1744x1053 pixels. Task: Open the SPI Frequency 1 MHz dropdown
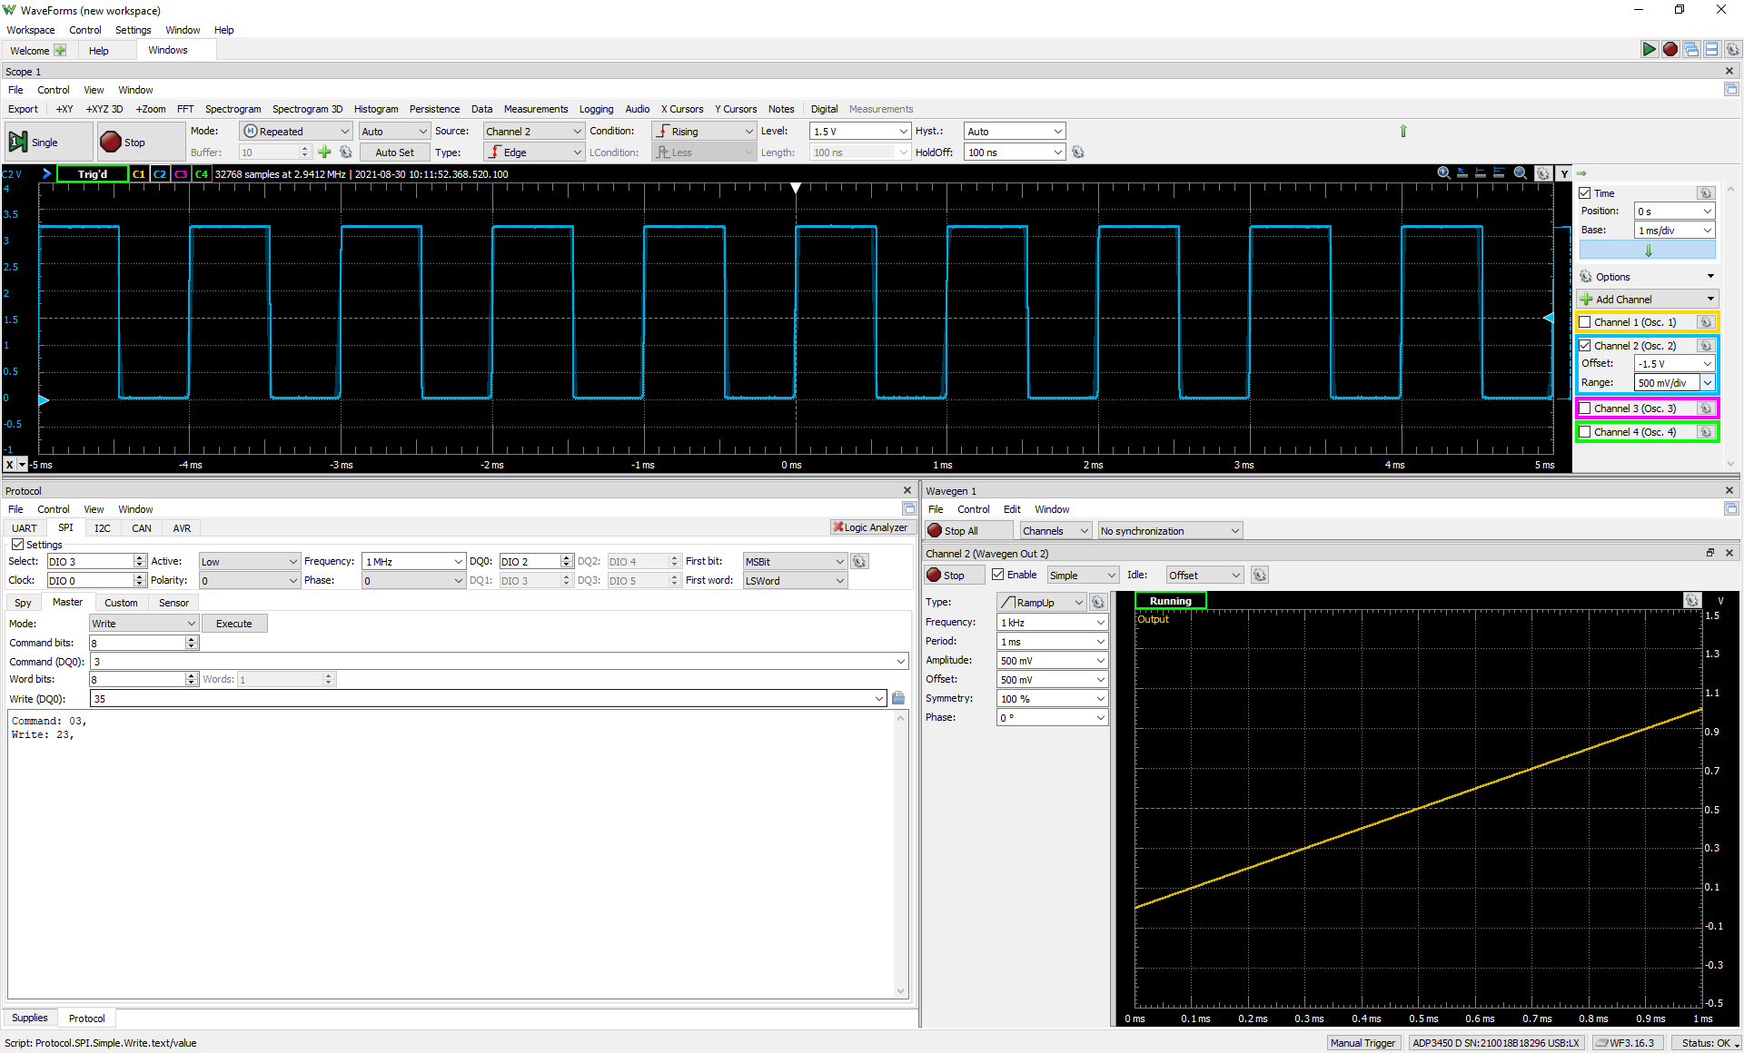(414, 562)
